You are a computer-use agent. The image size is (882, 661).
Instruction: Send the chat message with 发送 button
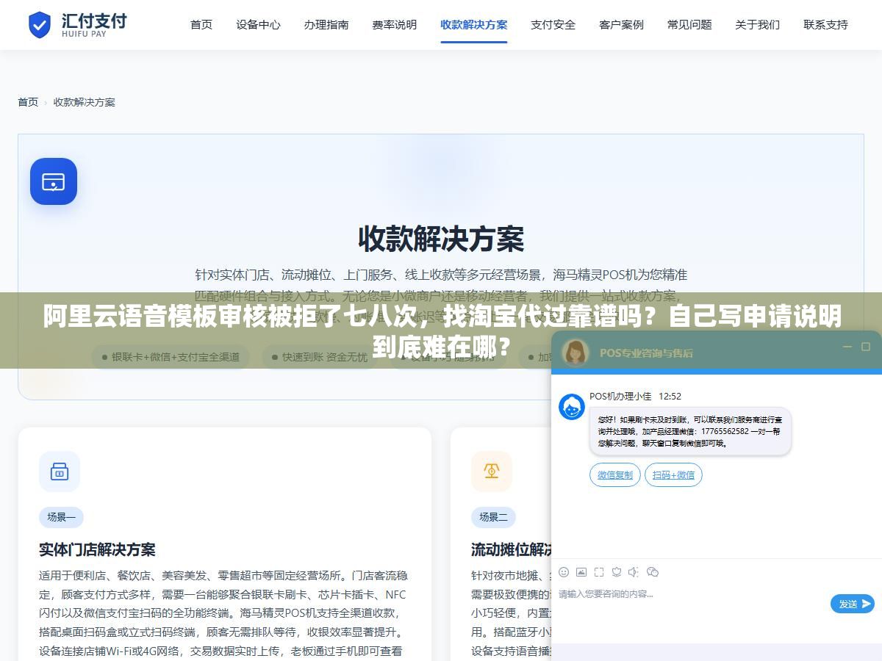tap(853, 604)
